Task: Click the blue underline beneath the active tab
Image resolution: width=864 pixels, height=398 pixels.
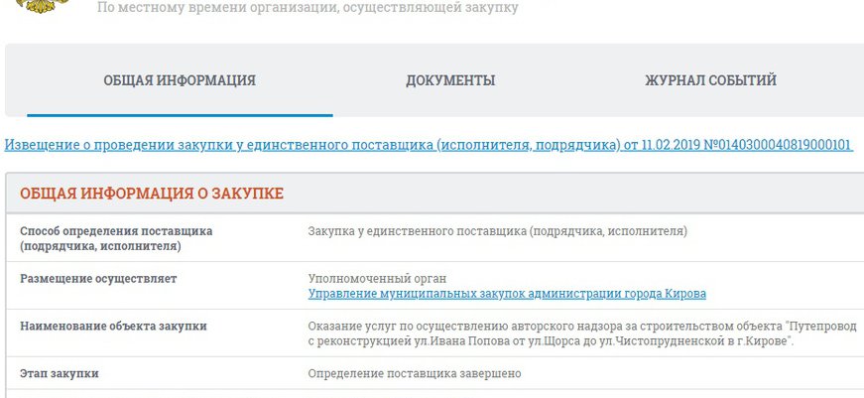Action: click(x=180, y=115)
